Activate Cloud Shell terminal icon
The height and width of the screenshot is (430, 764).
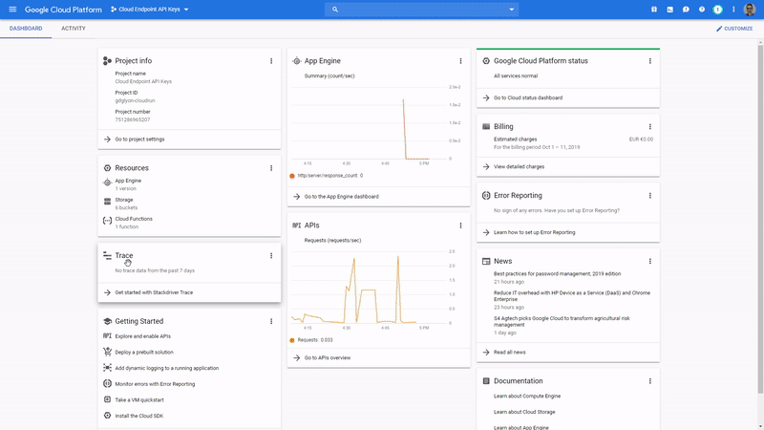coord(670,10)
